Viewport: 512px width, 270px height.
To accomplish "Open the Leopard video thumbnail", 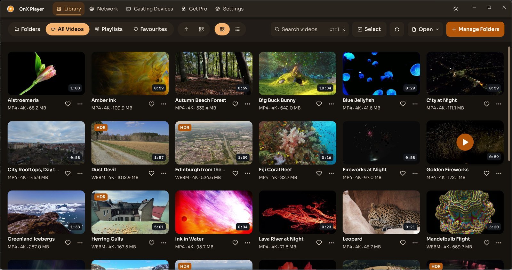I will tap(381, 212).
